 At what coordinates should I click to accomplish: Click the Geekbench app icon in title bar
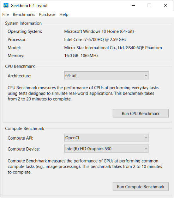[x=6, y=5]
